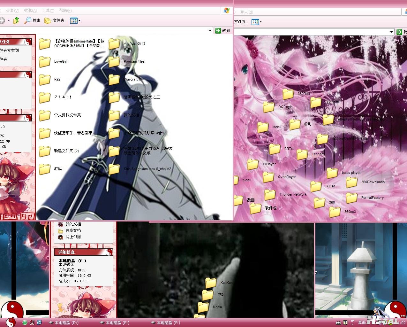Expand address bar dropdown in left window
Image resolution: width=407 pixels, height=327 pixels.
[x=210, y=31]
